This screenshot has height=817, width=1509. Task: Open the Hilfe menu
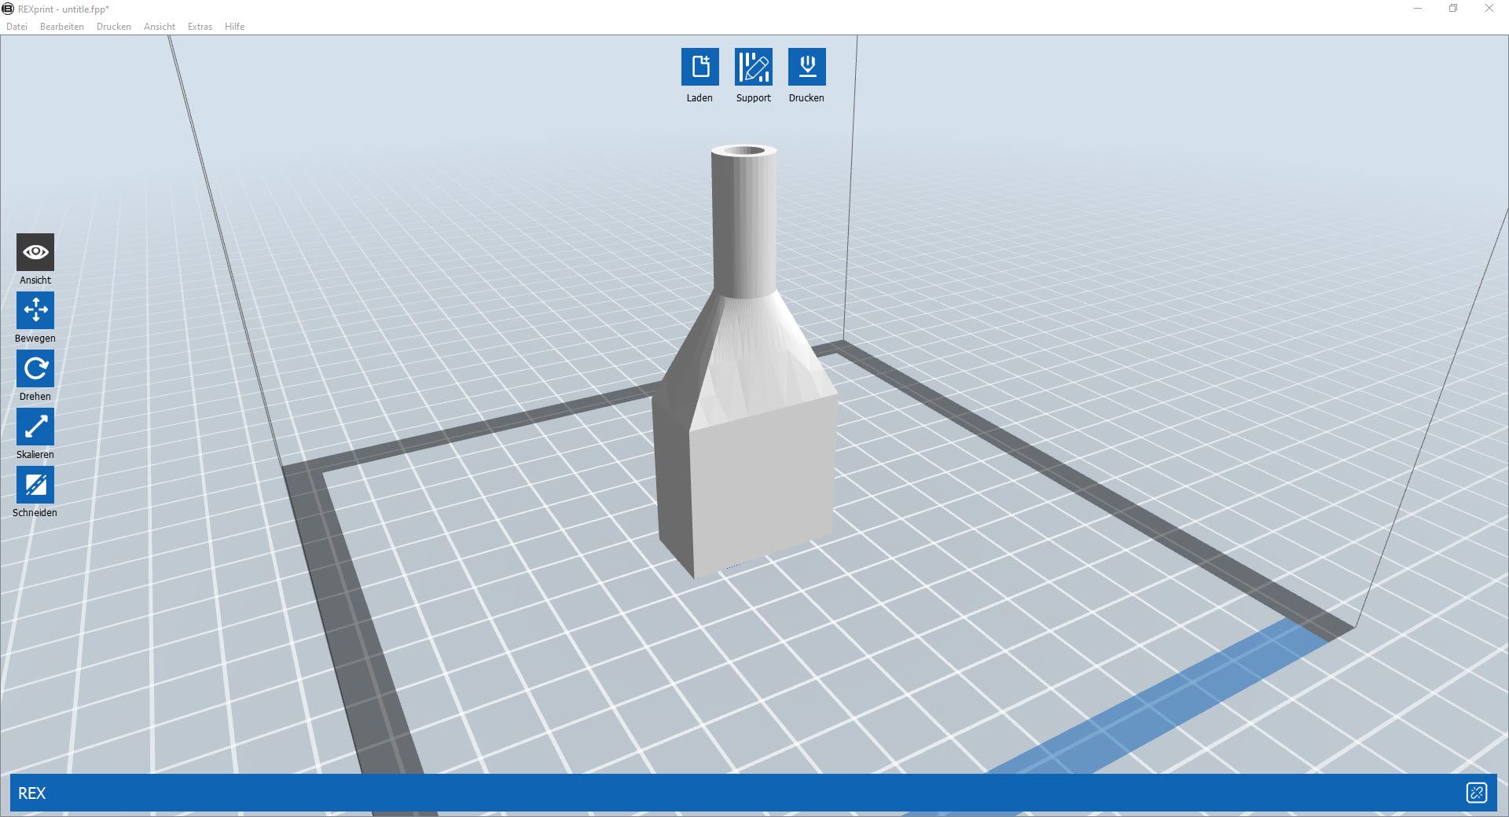[234, 27]
